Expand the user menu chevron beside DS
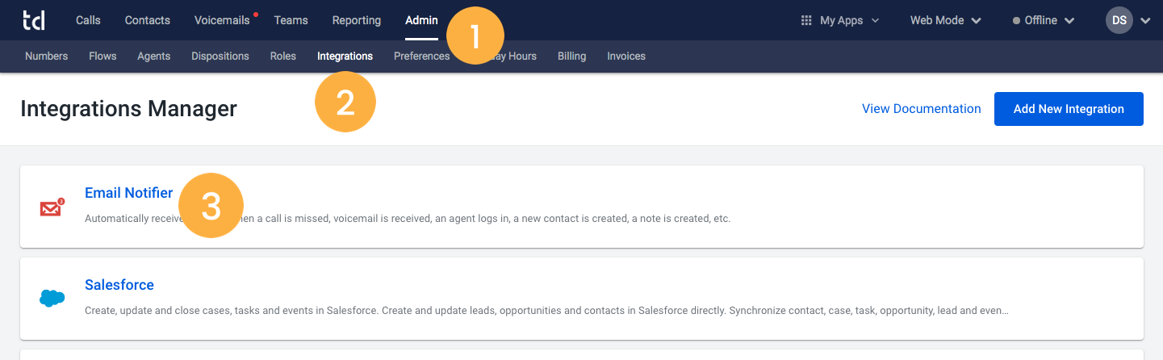Viewport: 1163px width, 360px height. tap(1145, 21)
